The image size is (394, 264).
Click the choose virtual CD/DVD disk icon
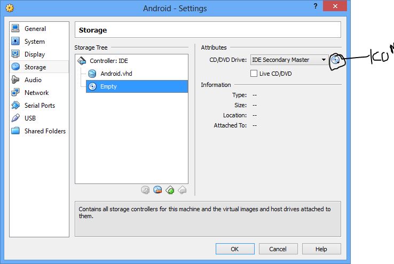point(335,60)
